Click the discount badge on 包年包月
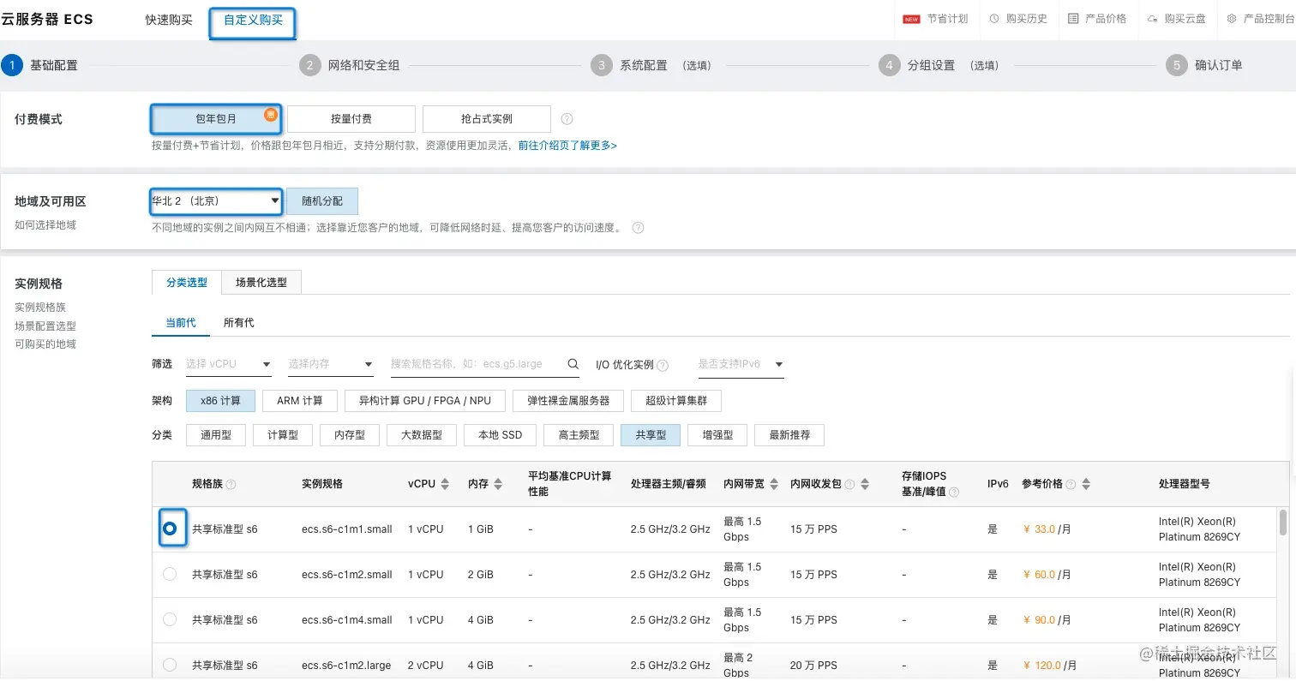The image size is (1296, 681). pos(270,114)
